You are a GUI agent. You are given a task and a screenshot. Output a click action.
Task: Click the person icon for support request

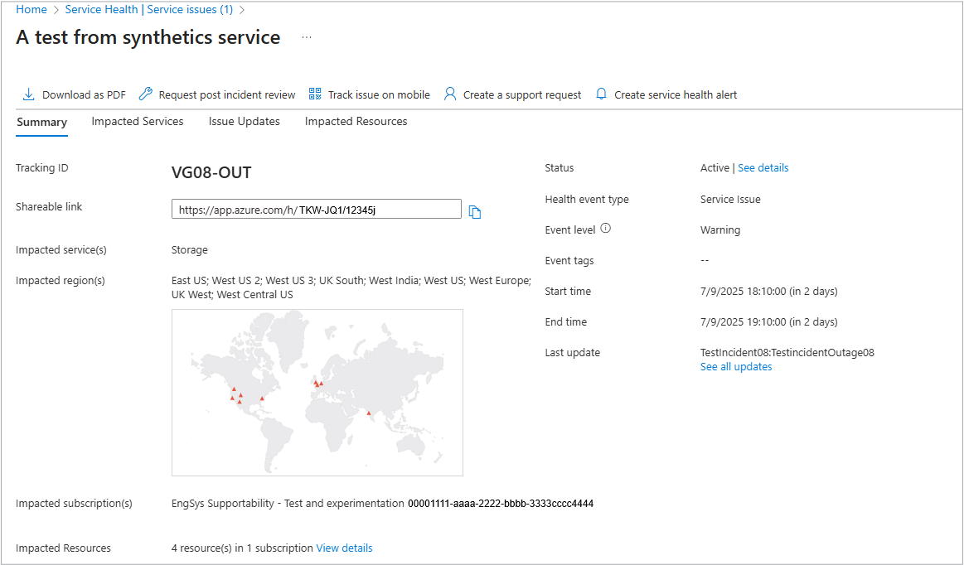click(x=450, y=94)
